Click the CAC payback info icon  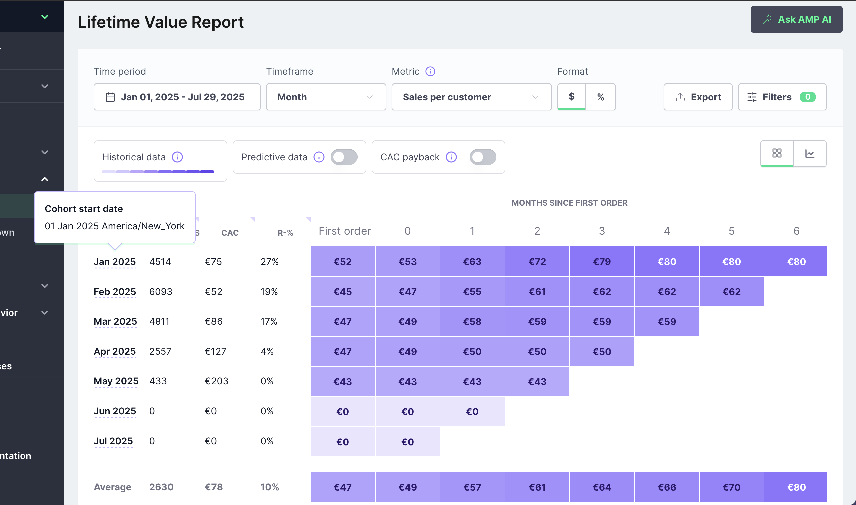click(x=451, y=157)
